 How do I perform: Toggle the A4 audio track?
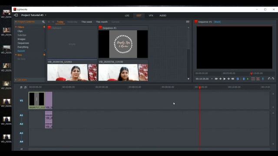coord(21,142)
